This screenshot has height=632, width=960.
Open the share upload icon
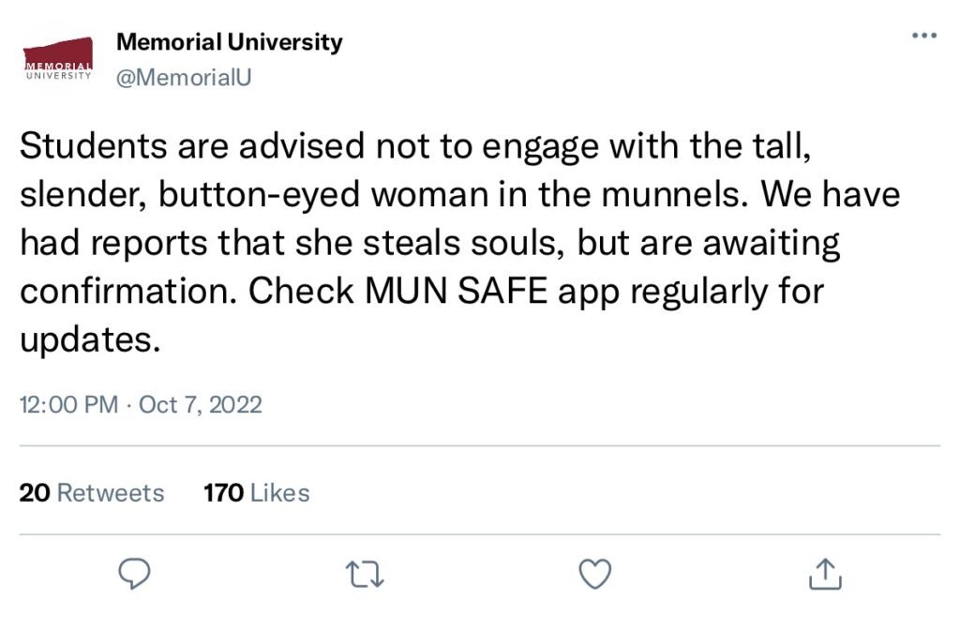[x=824, y=574]
